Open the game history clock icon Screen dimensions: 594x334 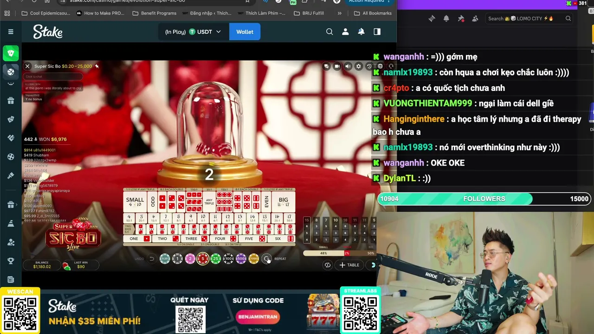(x=369, y=66)
